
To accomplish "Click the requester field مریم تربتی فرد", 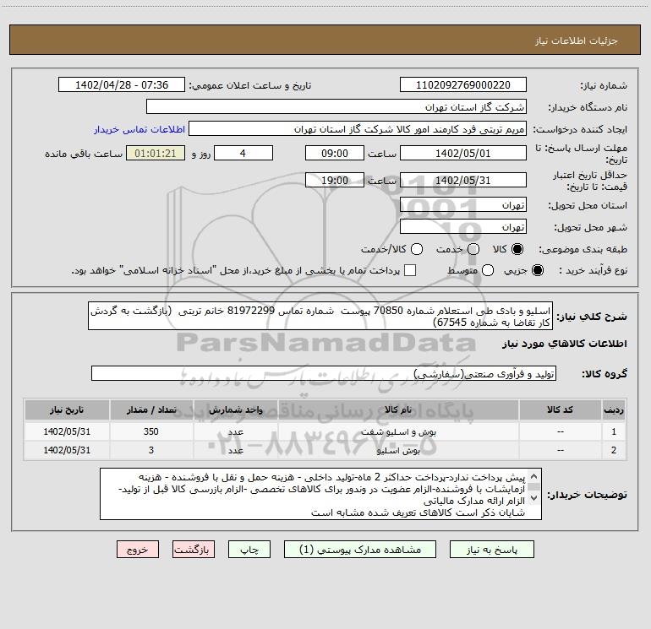I will pos(358,129).
